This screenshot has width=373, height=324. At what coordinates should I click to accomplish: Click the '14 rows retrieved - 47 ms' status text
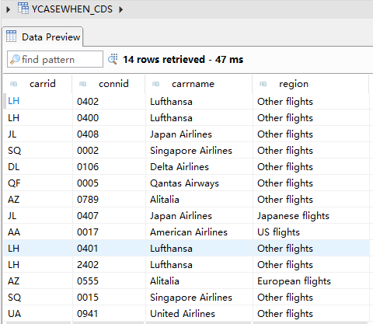point(183,60)
